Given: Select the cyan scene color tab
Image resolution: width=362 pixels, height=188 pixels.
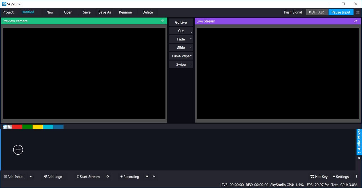Looking at the screenshot, I should click(x=48, y=127).
